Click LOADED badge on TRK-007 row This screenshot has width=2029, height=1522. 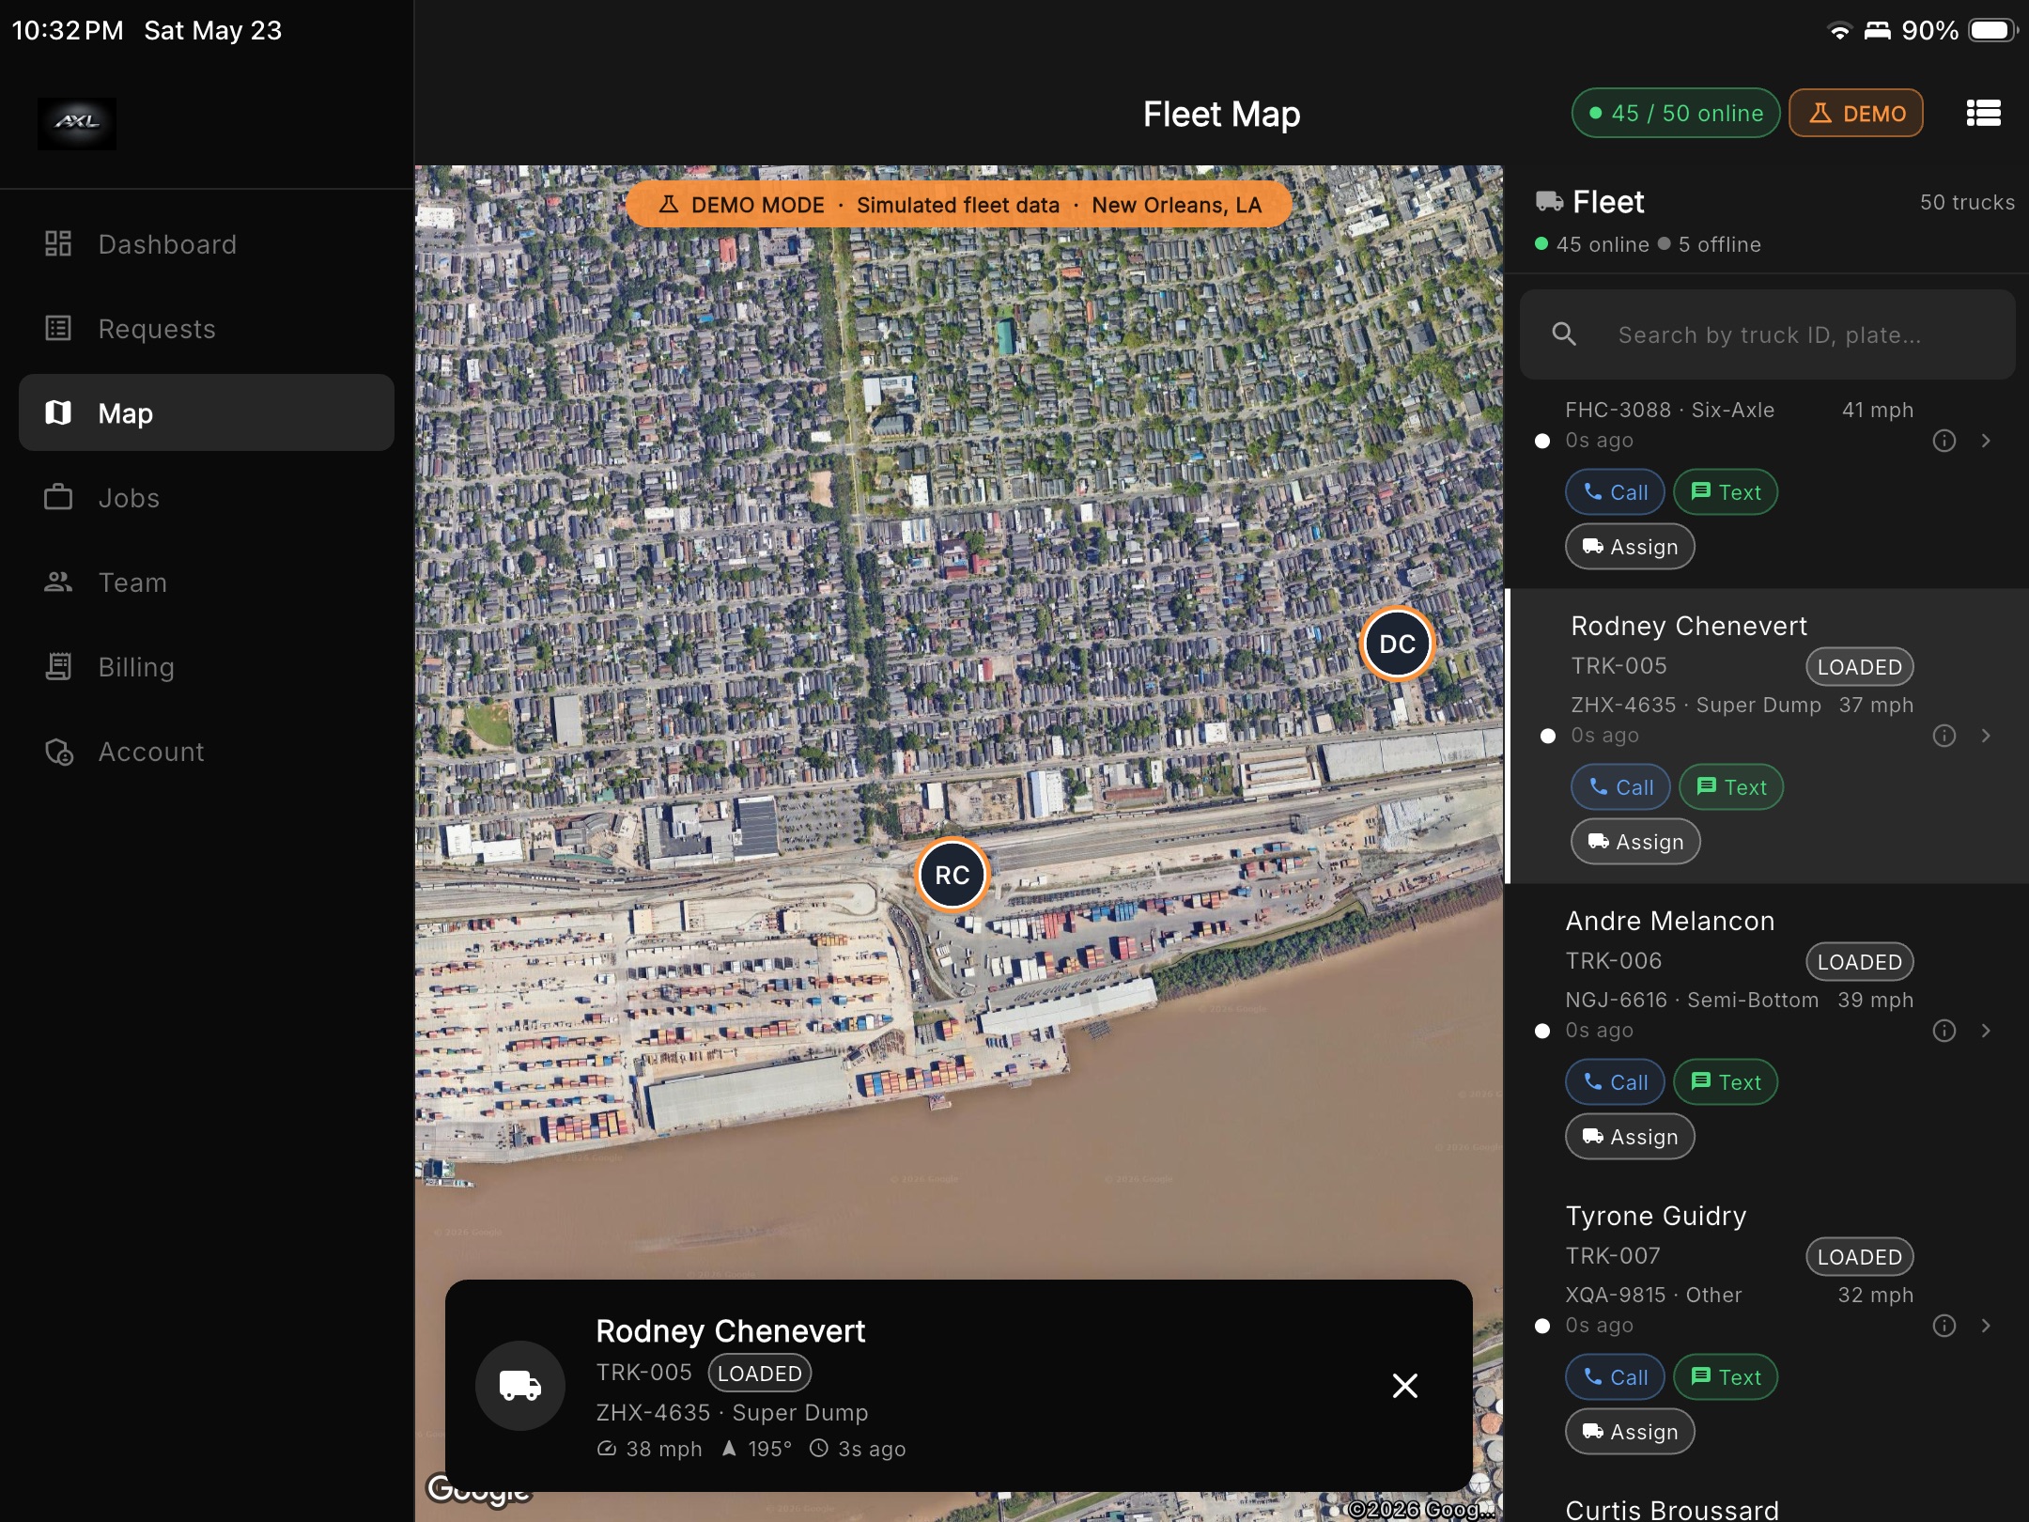(x=1859, y=1257)
